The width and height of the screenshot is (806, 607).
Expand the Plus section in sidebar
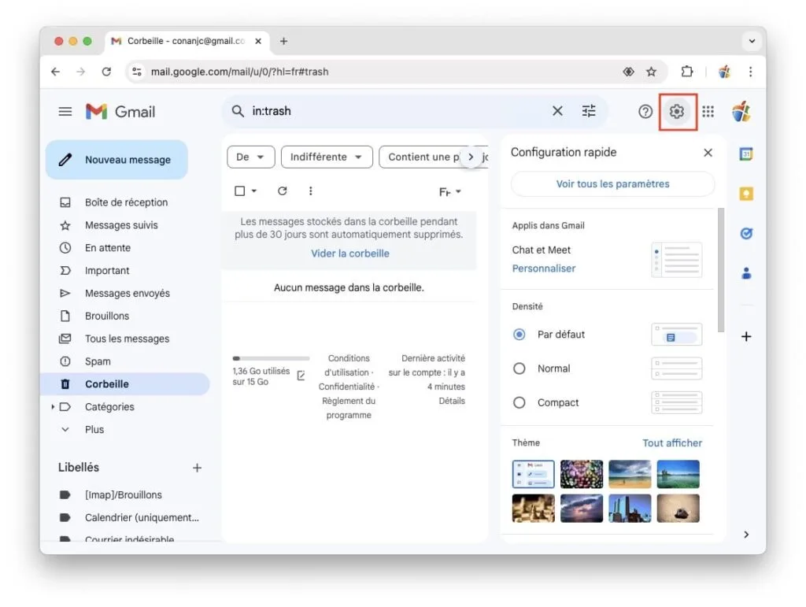(x=94, y=429)
